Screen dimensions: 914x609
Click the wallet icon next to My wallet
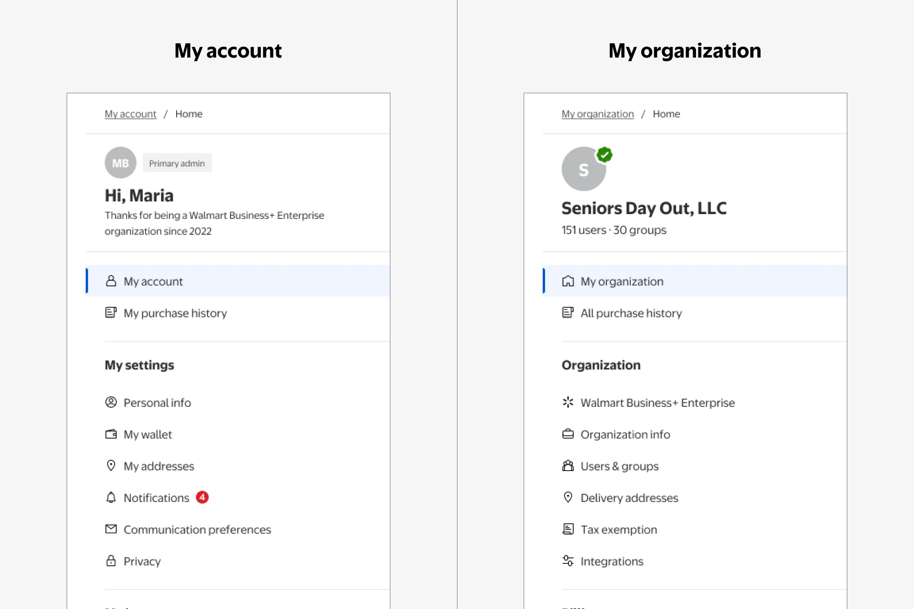click(111, 434)
